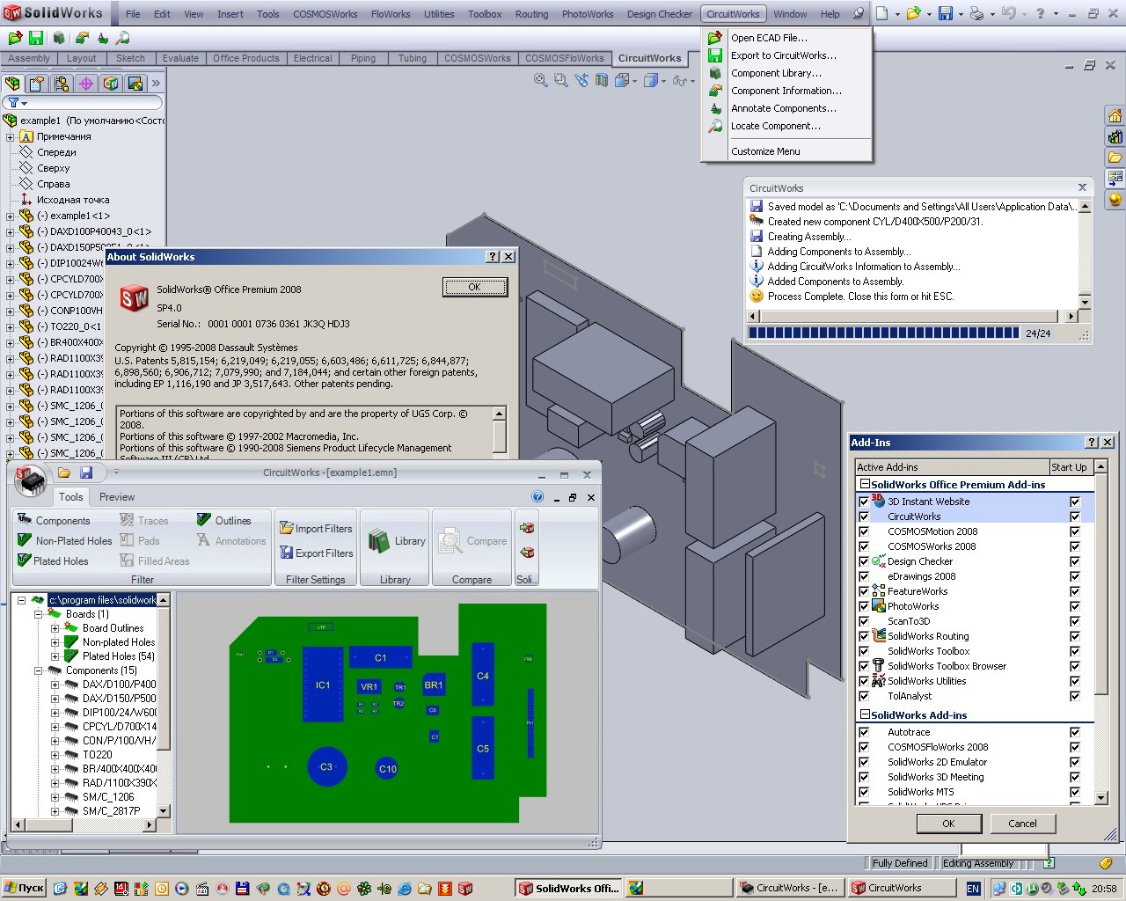Screen dimensions: 1126x901
Task: Click the Library books icon in CircuitWorks ribbon
Action: click(x=379, y=540)
